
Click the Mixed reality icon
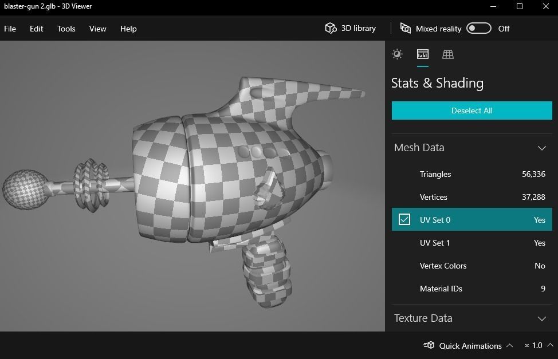[406, 28]
